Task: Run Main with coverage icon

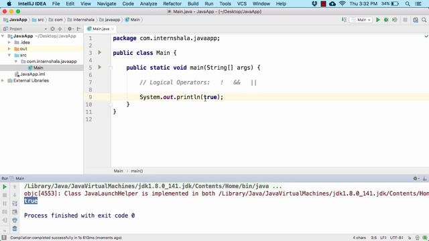Action: 395,19
